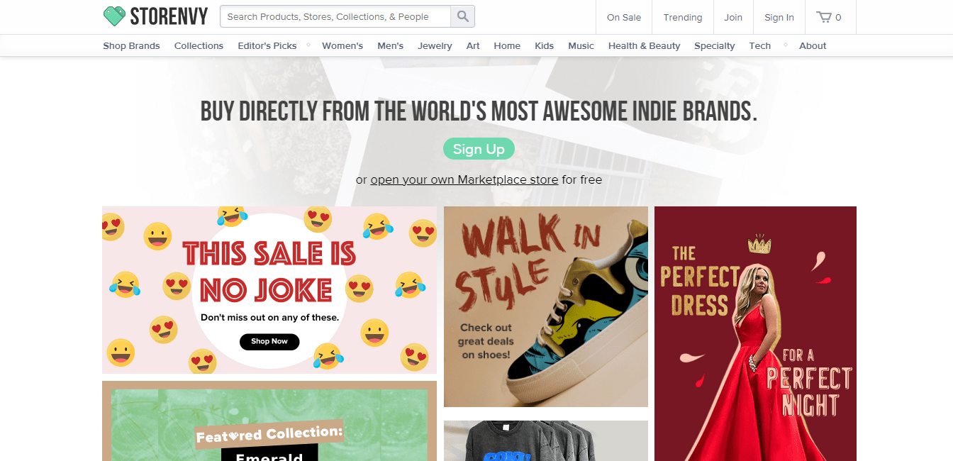
Task: Browse the Shop Brands section
Action: point(131,45)
